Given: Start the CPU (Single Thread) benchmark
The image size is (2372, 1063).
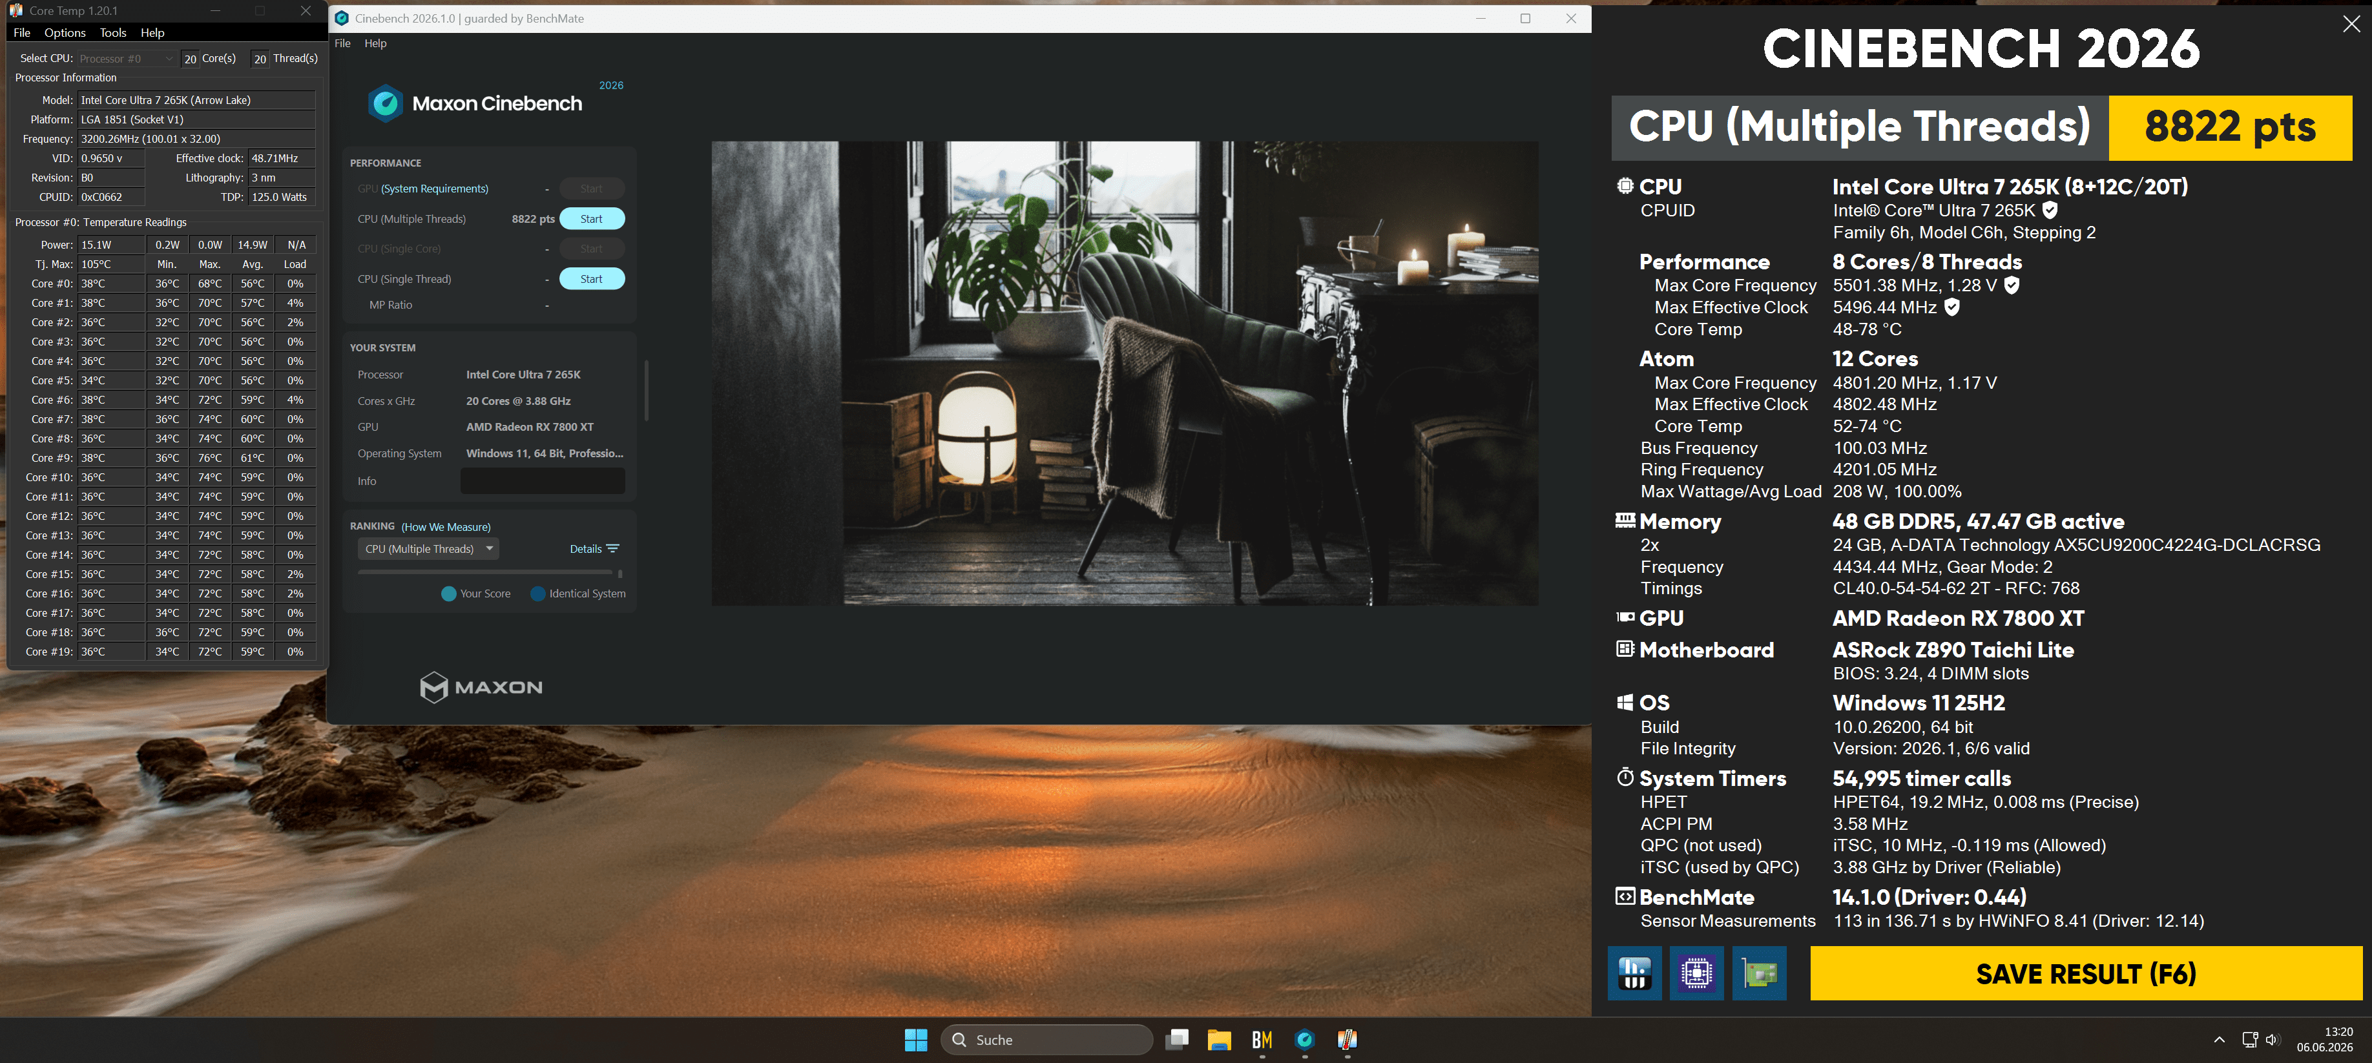Looking at the screenshot, I should (x=591, y=279).
